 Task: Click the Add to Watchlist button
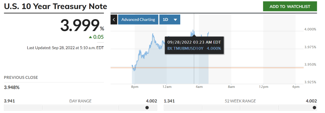point(290,6)
